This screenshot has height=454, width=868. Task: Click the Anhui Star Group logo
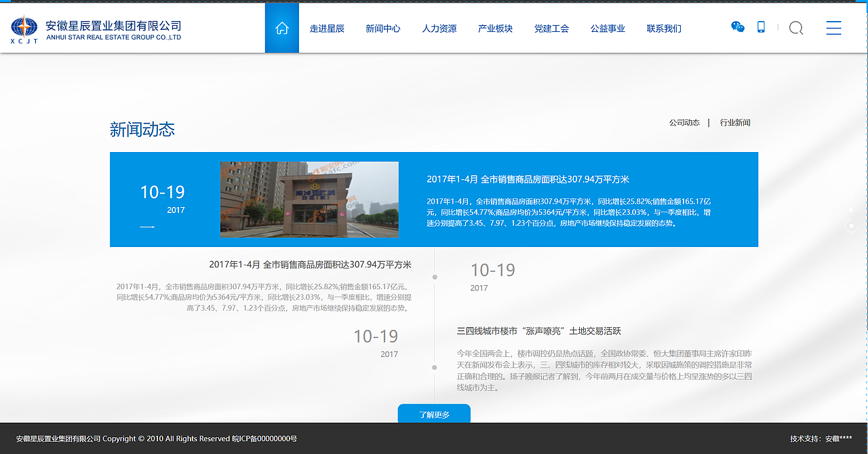(95, 27)
